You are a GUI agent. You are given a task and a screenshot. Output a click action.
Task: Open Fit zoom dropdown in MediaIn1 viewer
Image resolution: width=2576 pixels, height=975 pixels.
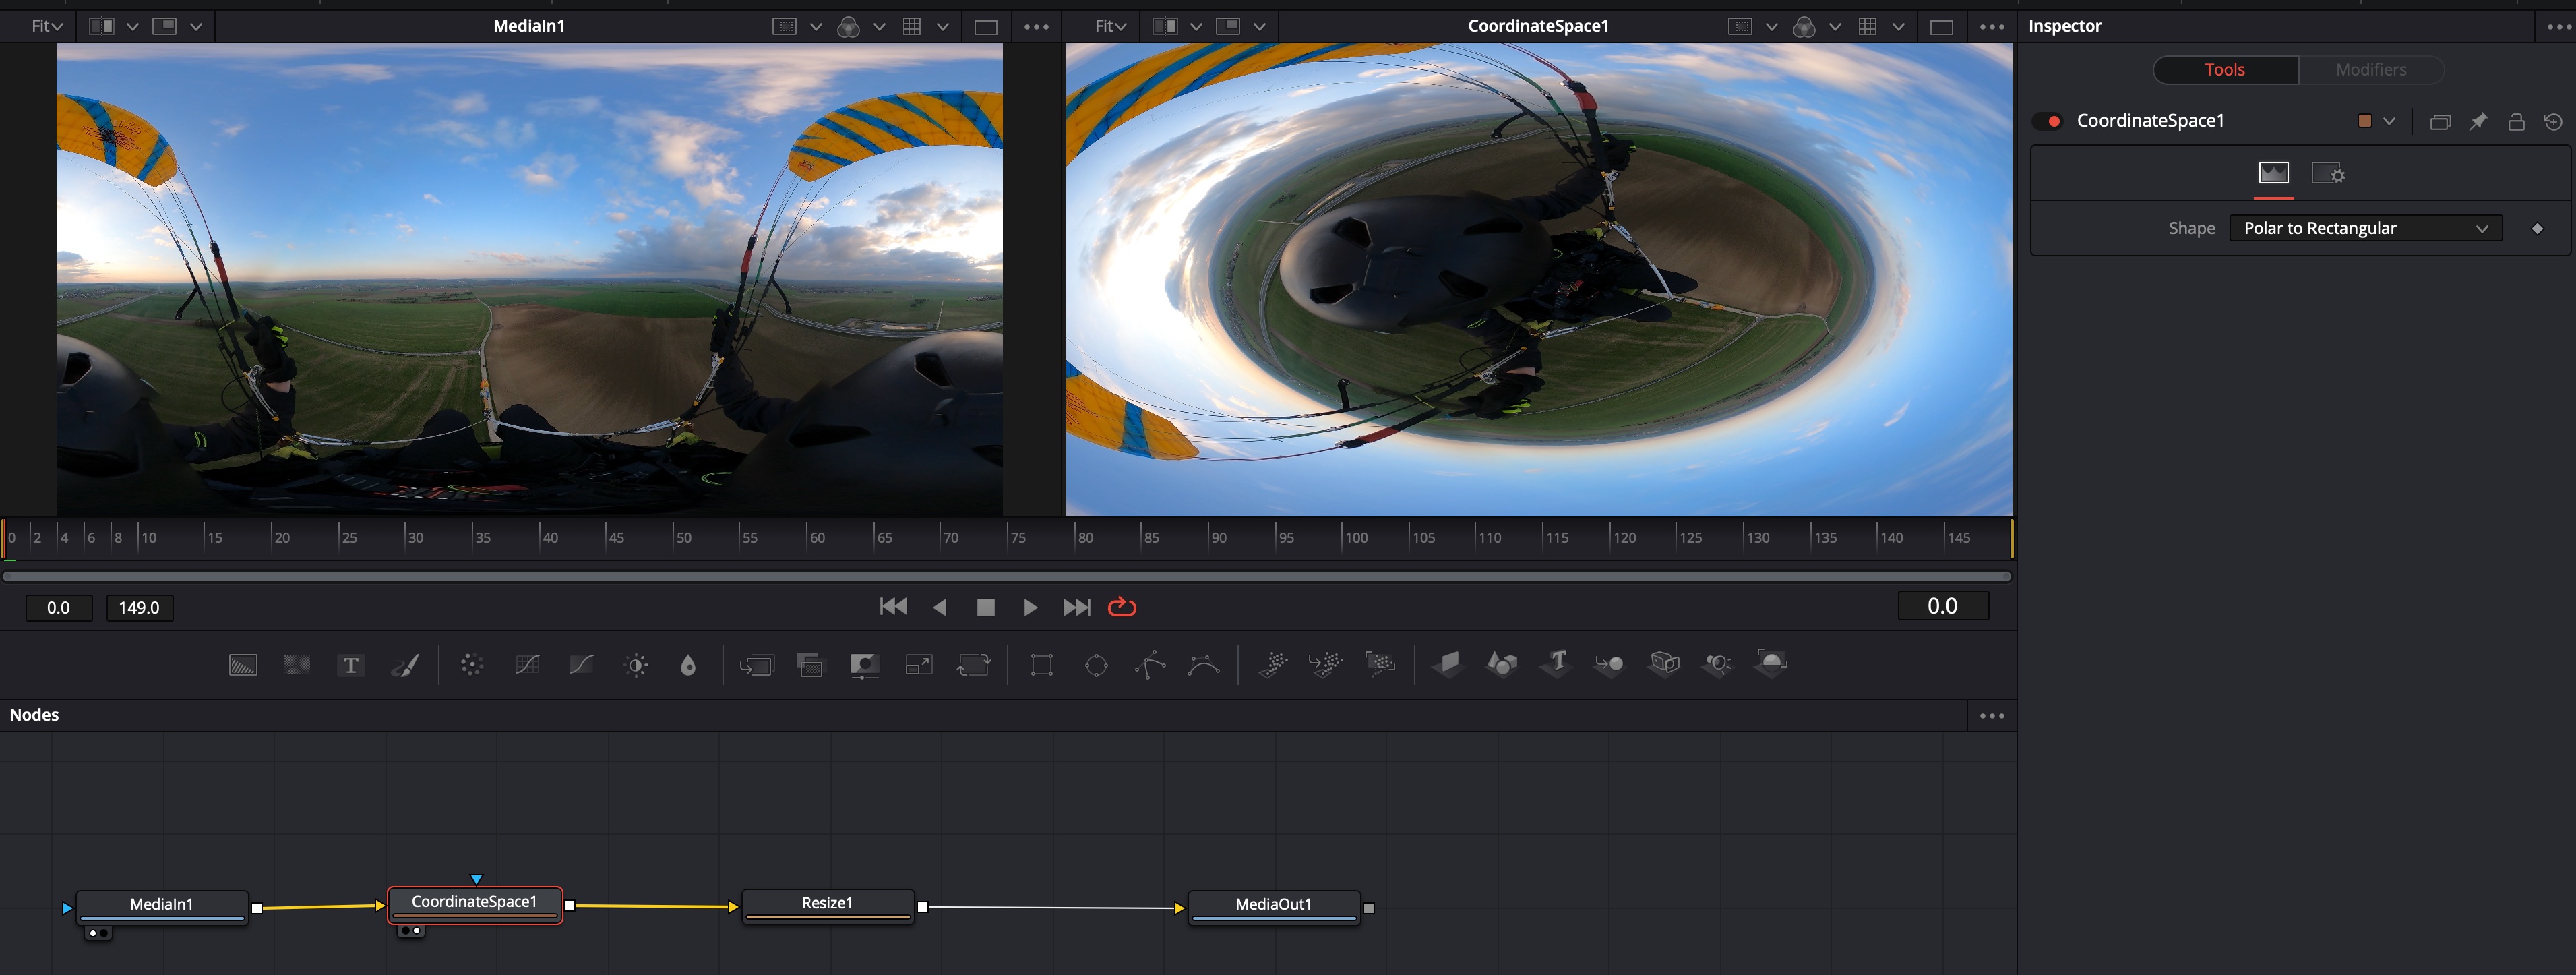pyautogui.click(x=47, y=26)
